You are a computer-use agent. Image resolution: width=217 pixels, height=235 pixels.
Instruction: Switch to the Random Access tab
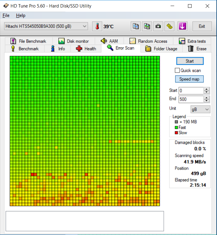148,41
